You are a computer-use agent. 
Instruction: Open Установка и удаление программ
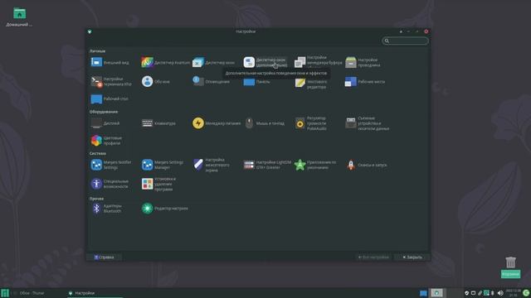159,184
